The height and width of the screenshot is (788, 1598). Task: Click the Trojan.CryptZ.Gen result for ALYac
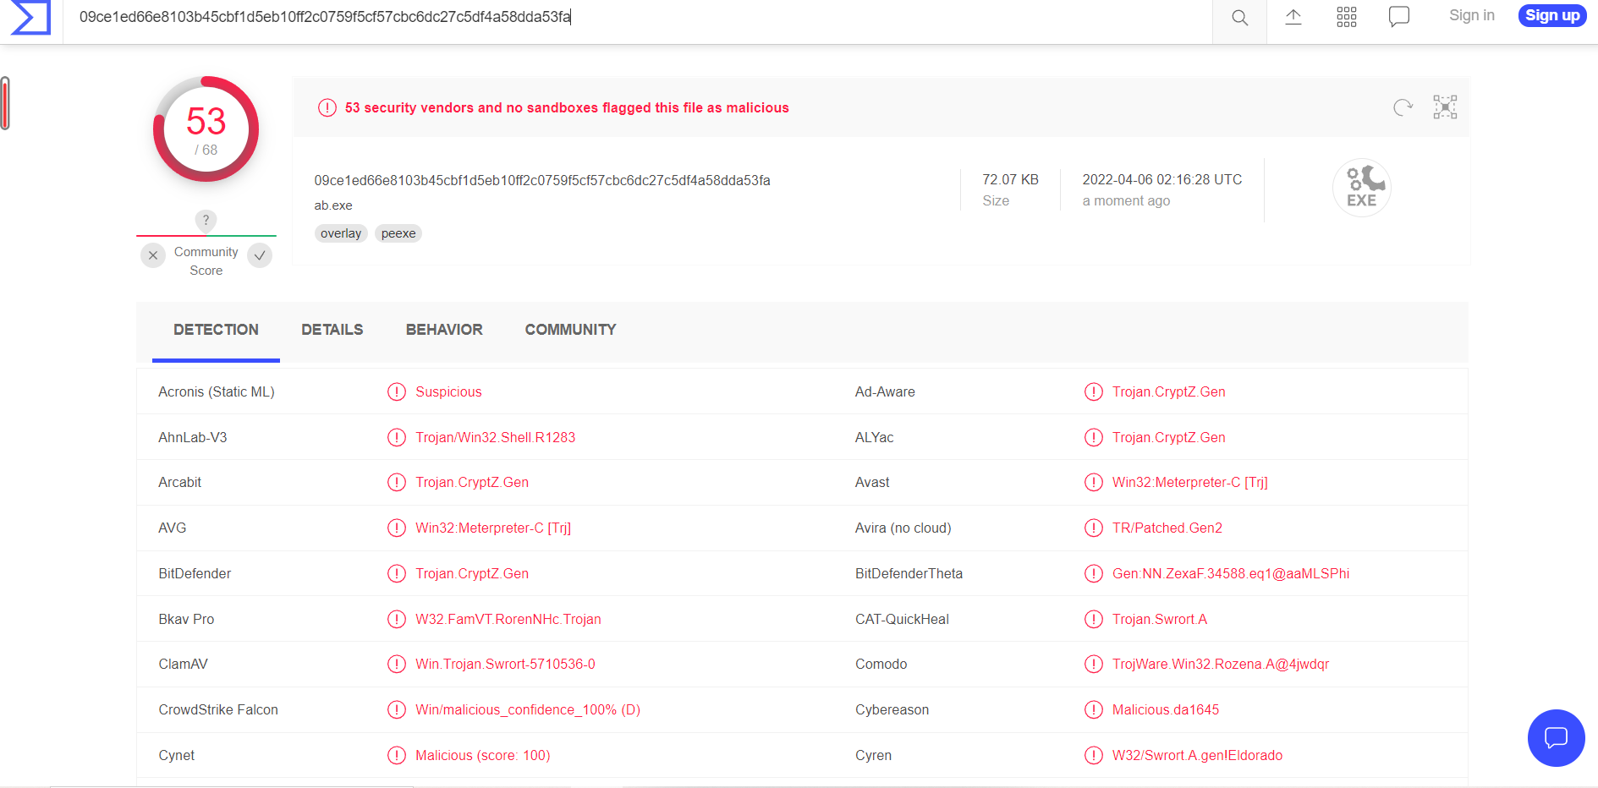point(1169,438)
